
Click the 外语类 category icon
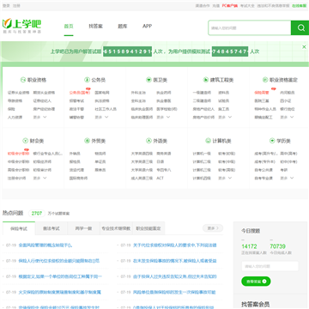[148, 141]
